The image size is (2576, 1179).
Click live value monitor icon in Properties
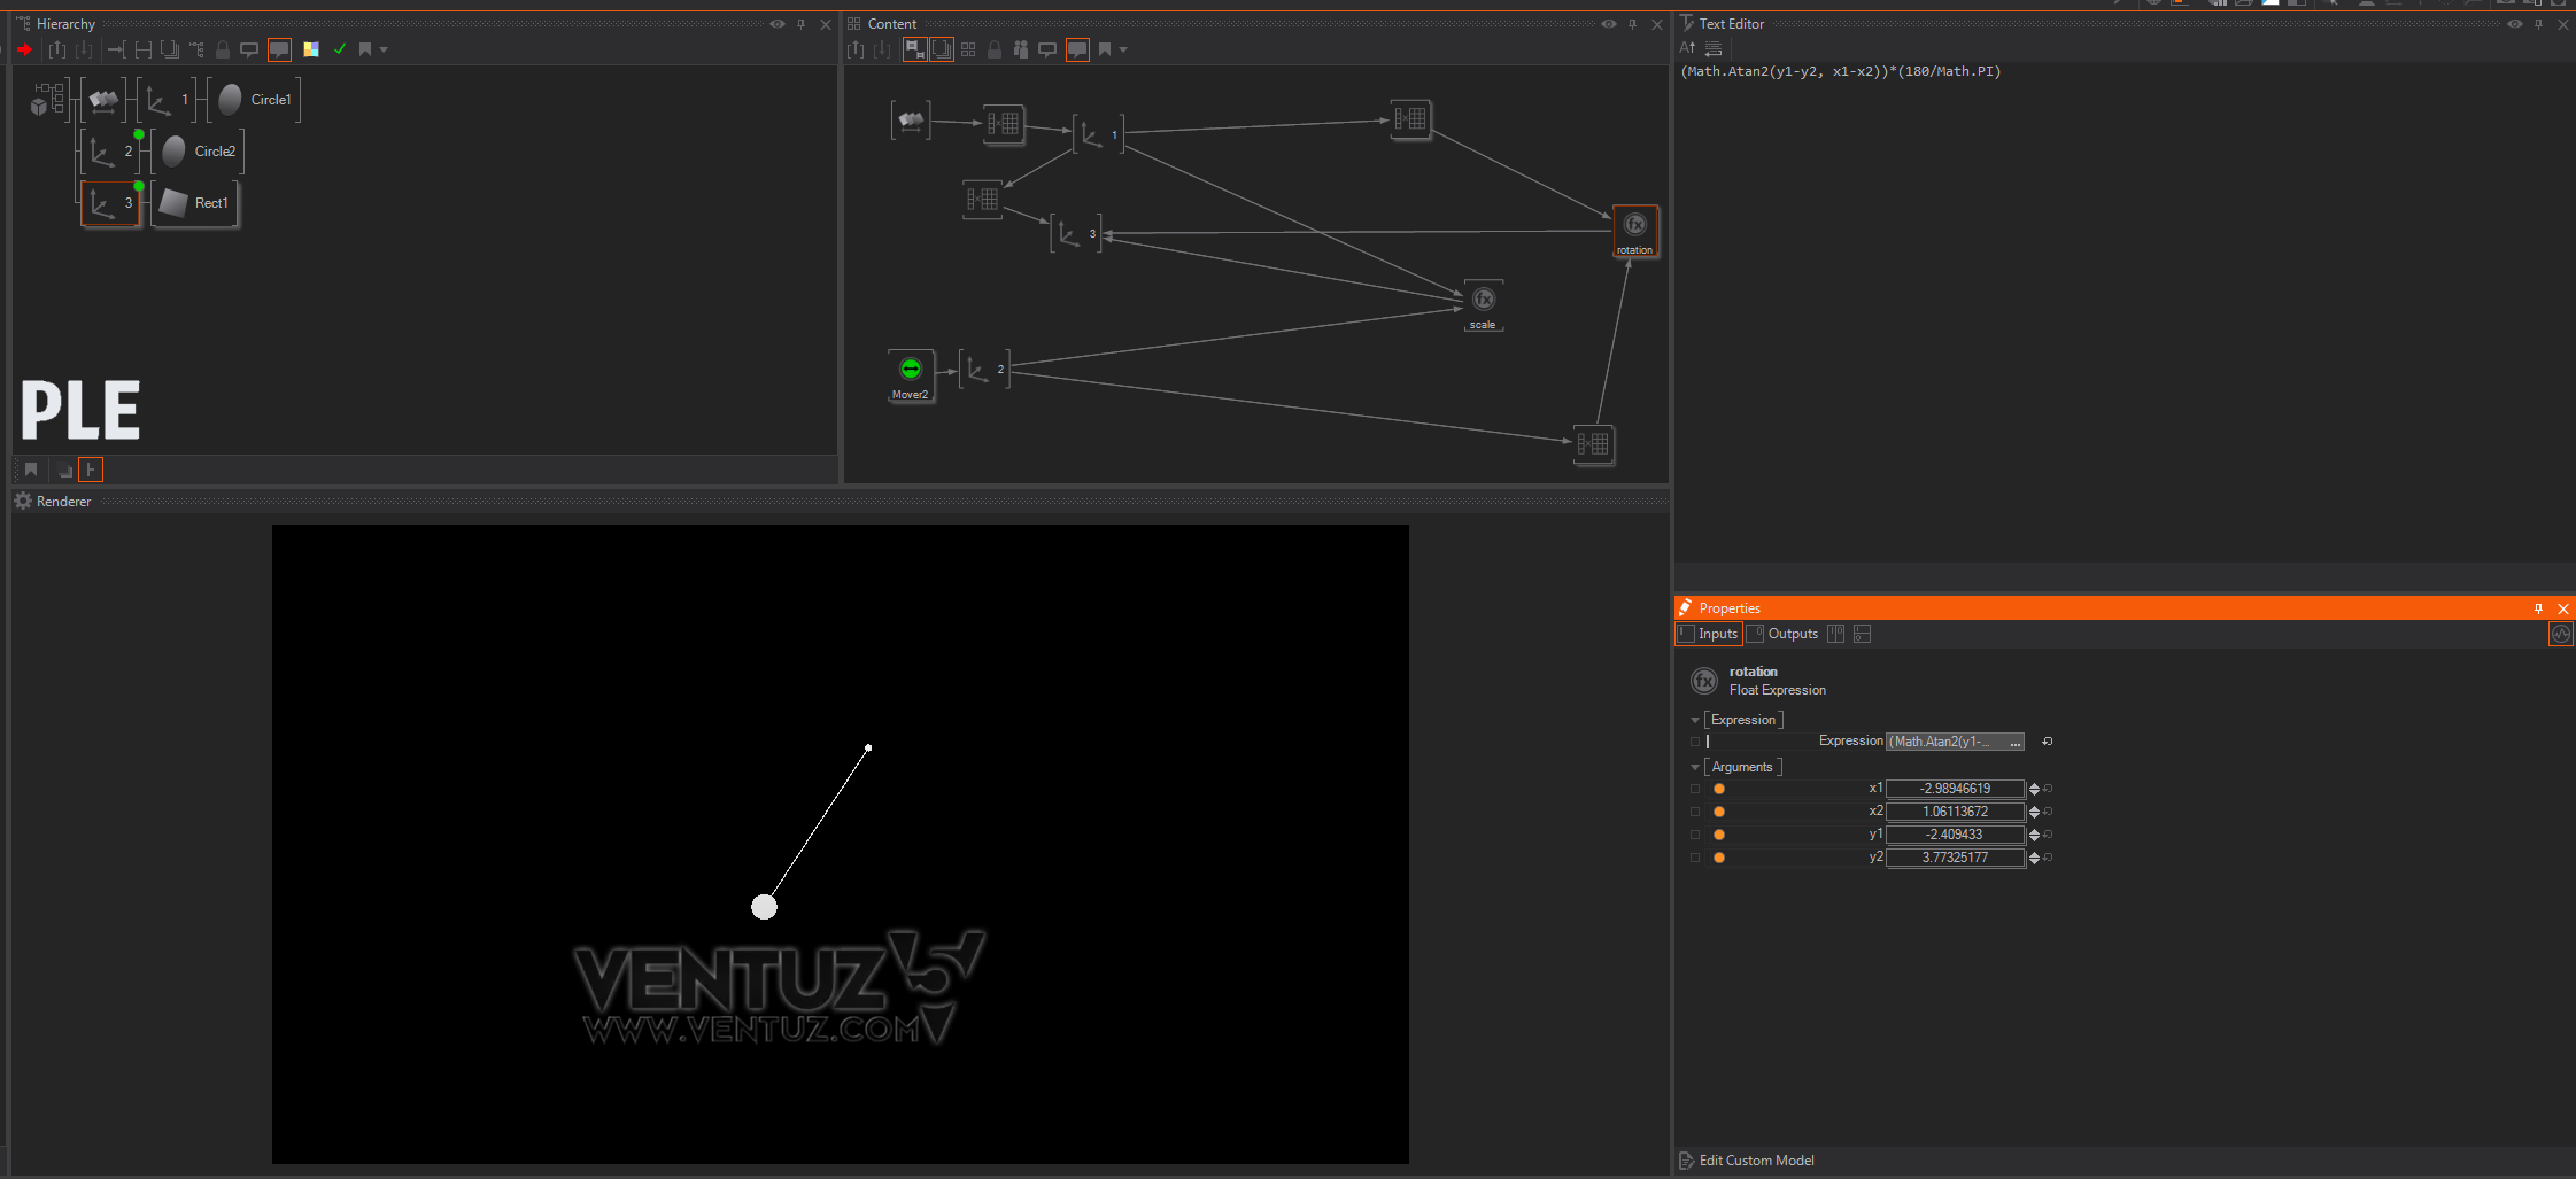[x=2560, y=634]
